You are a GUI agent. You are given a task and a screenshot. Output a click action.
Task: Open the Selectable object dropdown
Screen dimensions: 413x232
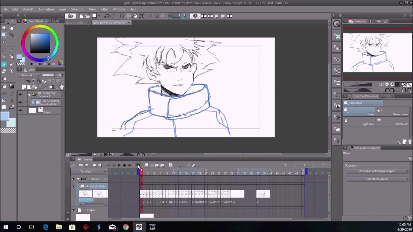click(378, 179)
